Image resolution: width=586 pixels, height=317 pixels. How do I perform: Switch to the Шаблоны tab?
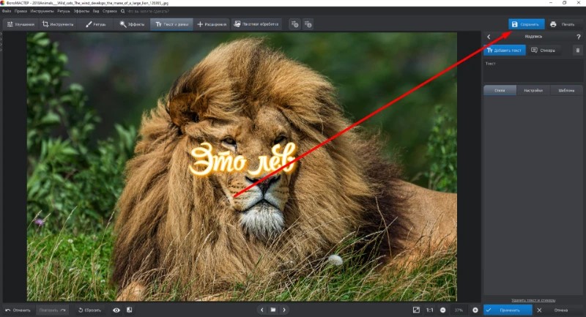(566, 90)
